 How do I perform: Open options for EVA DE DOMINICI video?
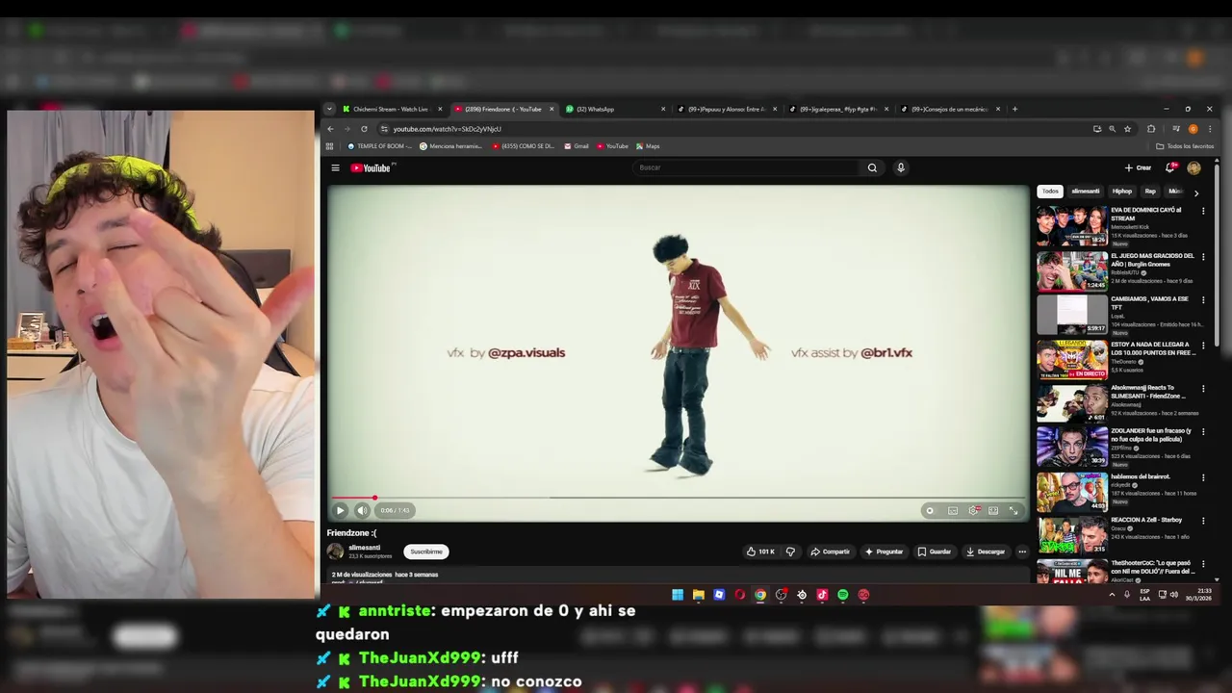(x=1203, y=211)
